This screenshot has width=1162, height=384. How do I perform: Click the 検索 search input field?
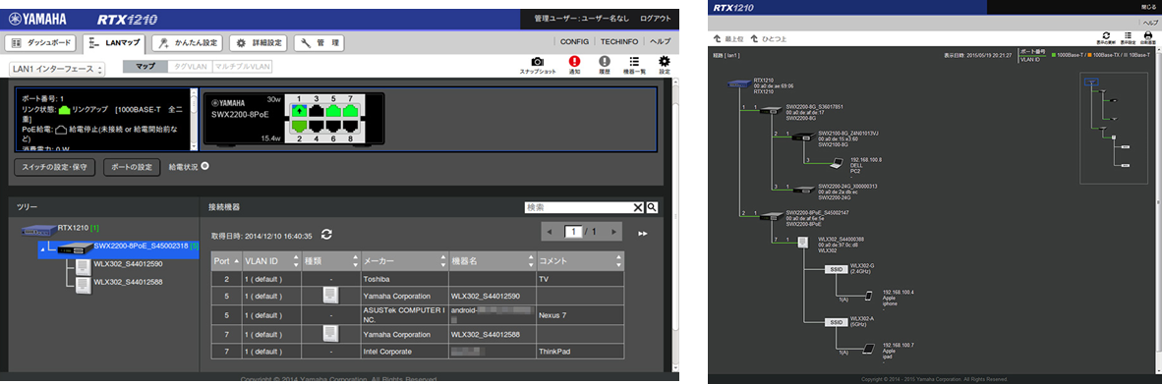[578, 207]
